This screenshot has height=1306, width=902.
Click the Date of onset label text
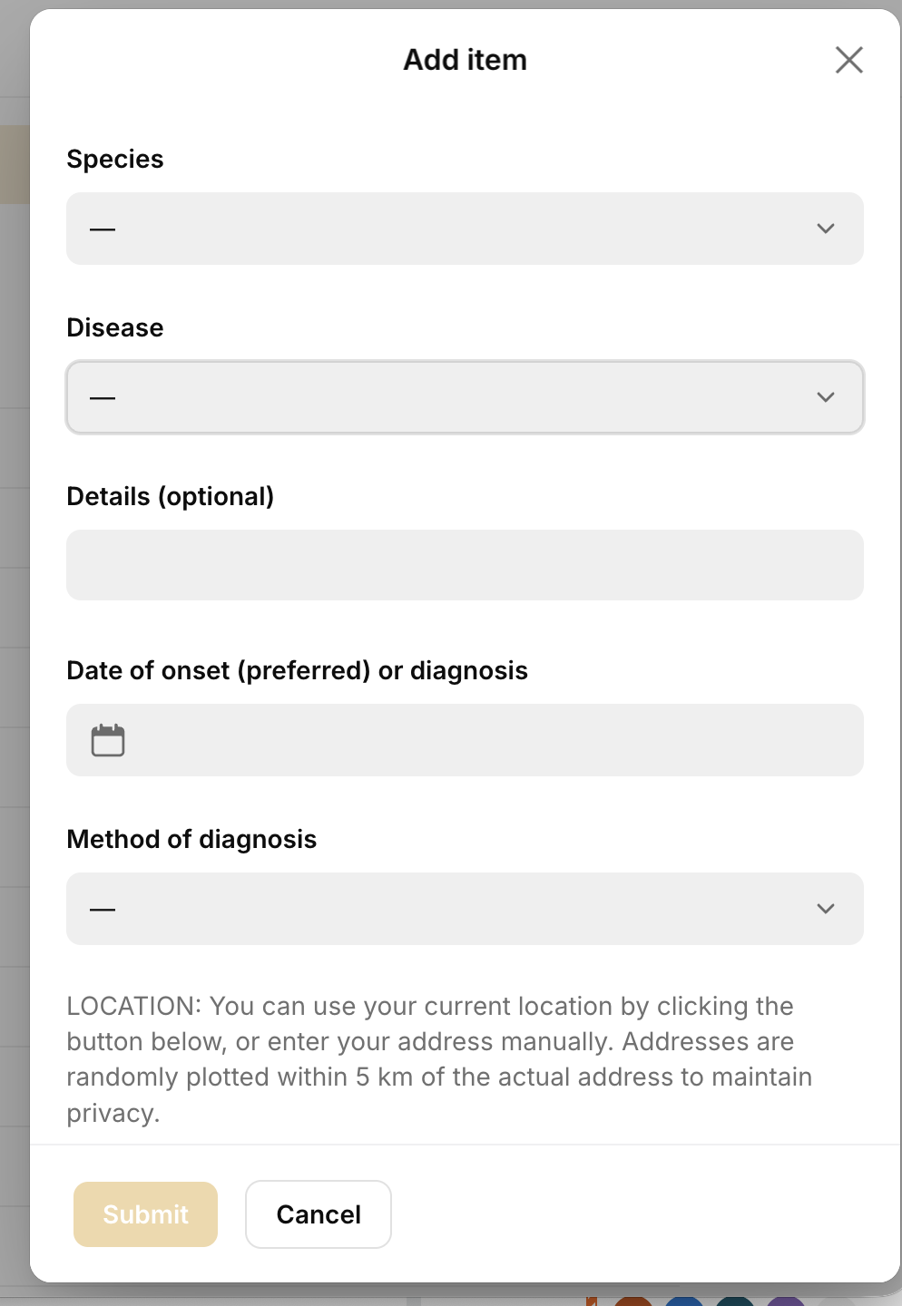coord(298,671)
